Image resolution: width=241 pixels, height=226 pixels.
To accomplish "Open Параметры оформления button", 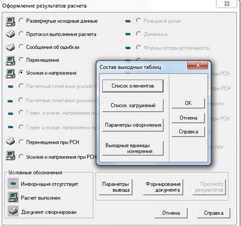I will click(x=133, y=125).
